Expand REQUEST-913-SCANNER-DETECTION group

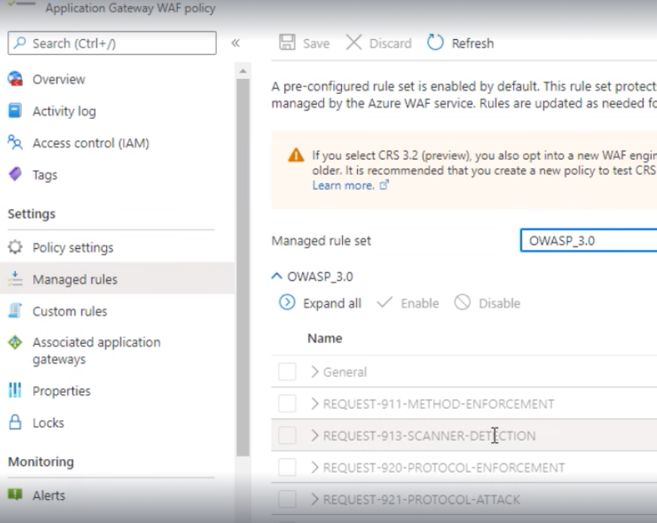point(315,435)
